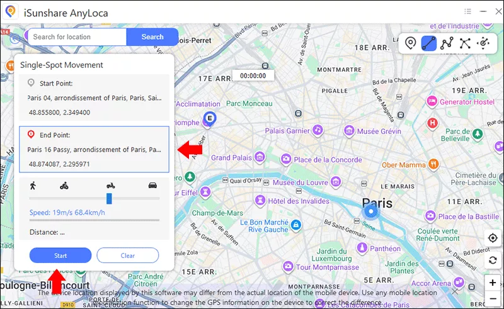
Task: Click the blue speed slider handle
Action: pos(109,198)
